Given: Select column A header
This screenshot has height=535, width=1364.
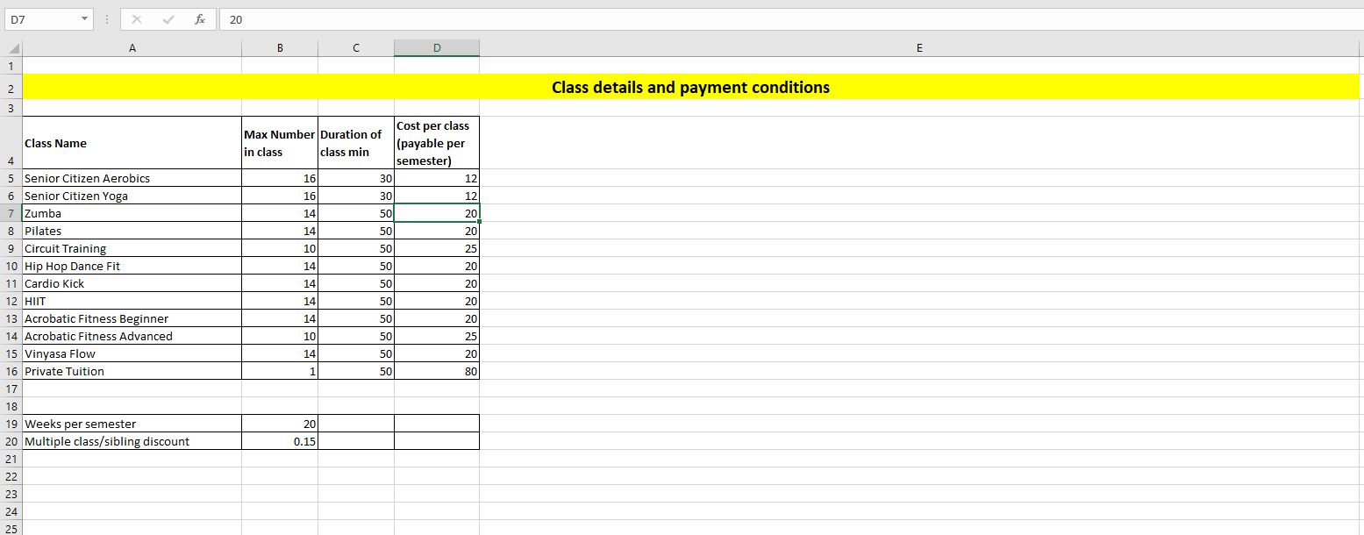Looking at the screenshot, I should (132, 48).
